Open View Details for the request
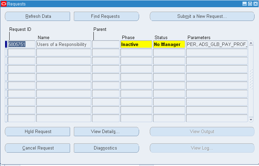The width and height of the screenshot is (259, 166). tap(106, 131)
